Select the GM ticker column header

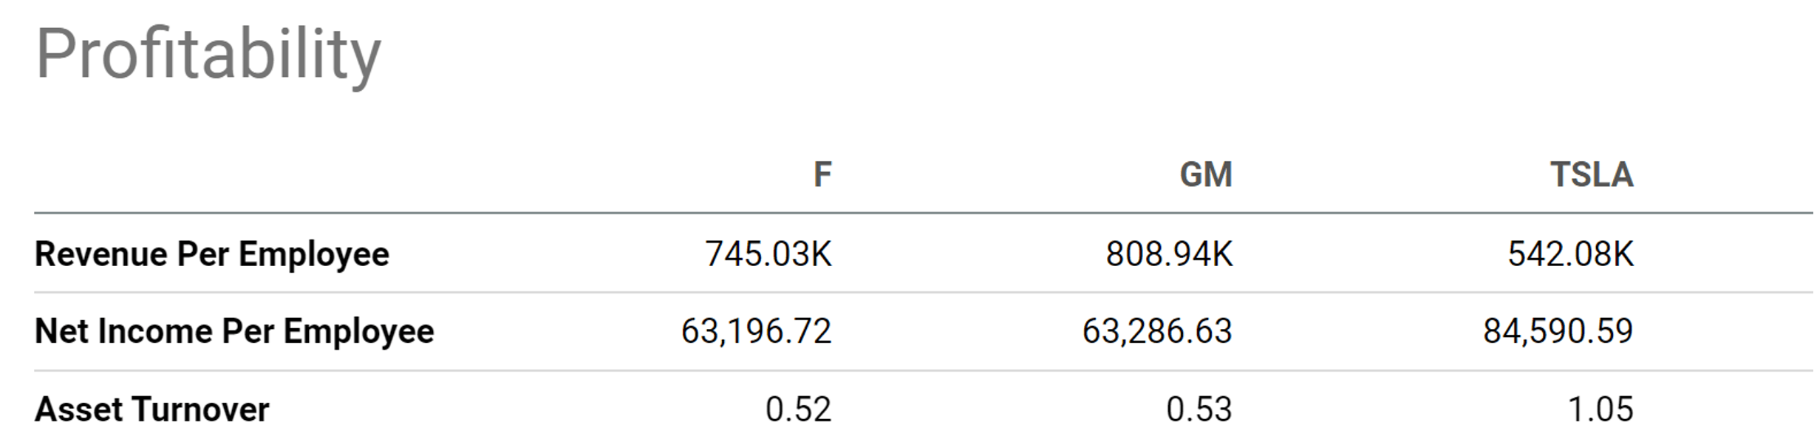pyautogui.click(x=1206, y=175)
